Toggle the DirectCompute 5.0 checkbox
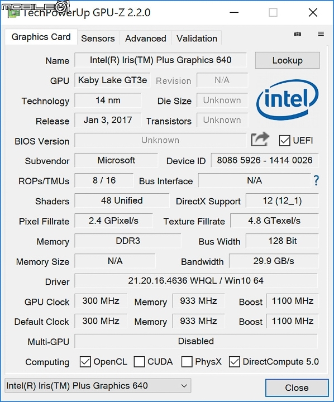This screenshot has height=402, width=334. [x=234, y=362]
